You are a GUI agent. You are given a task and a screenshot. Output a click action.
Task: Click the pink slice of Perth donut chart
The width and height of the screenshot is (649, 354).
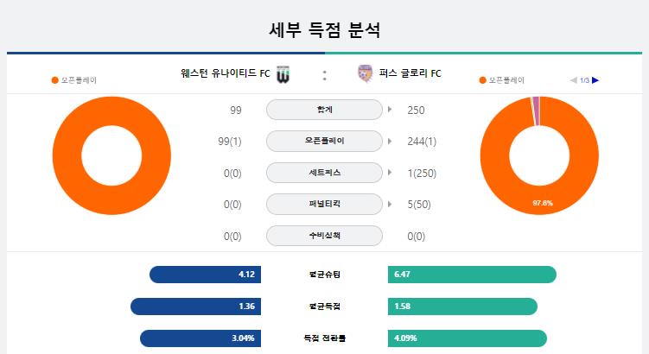pos(537,111)
